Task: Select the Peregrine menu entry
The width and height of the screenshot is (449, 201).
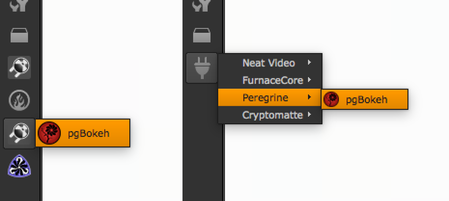Action: tap(265, 98)
